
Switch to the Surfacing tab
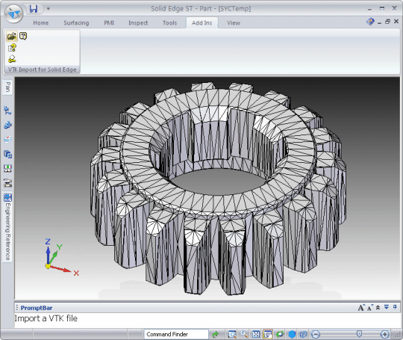76,23
